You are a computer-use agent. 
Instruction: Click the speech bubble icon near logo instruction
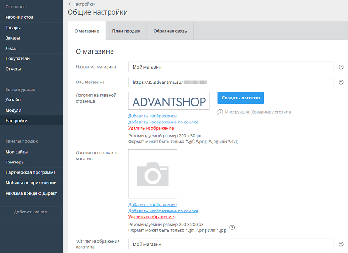(220, 112)
